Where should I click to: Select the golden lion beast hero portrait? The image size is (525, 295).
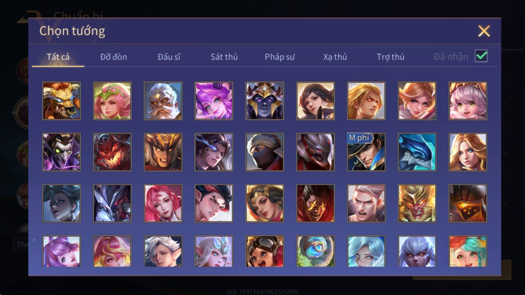[61, 101]
